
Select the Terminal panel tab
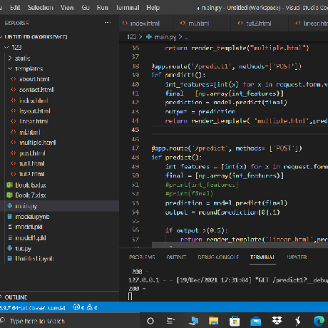tap(262, 257)
